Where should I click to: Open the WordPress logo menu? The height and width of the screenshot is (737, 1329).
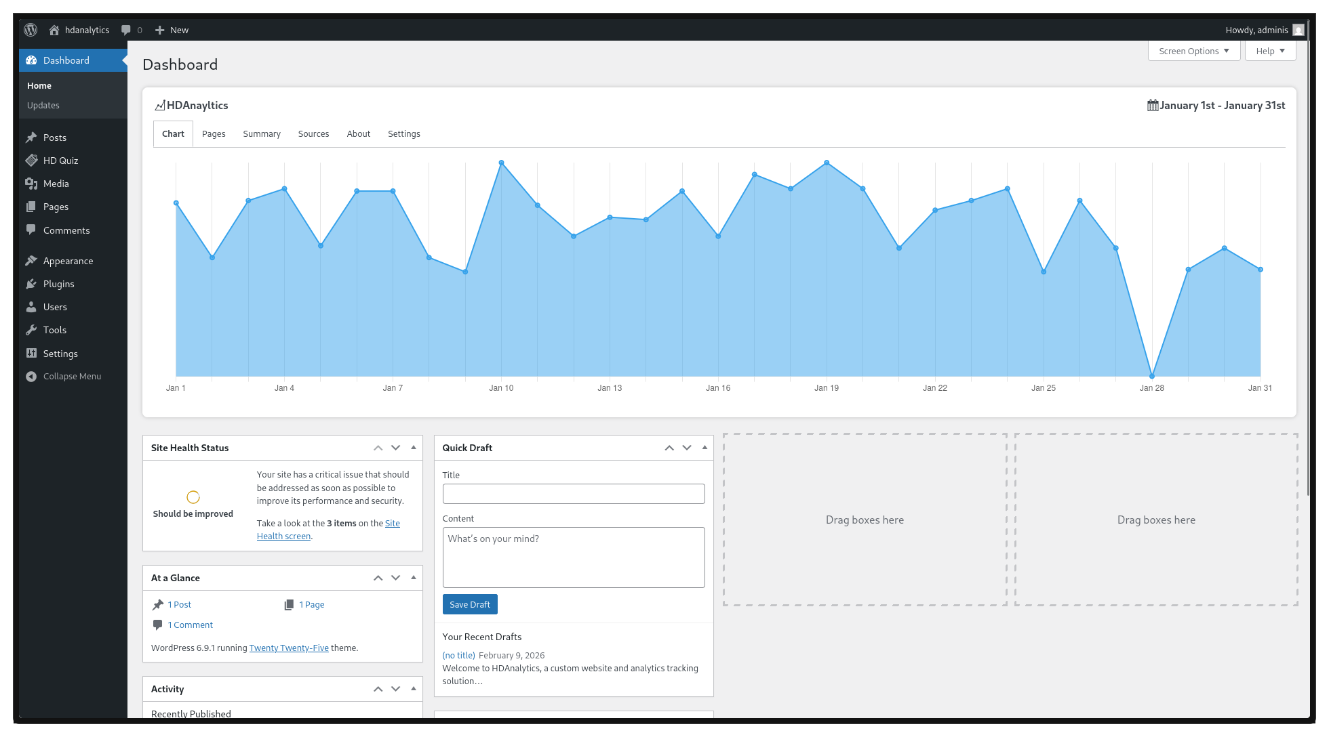[x=31, y=30]
